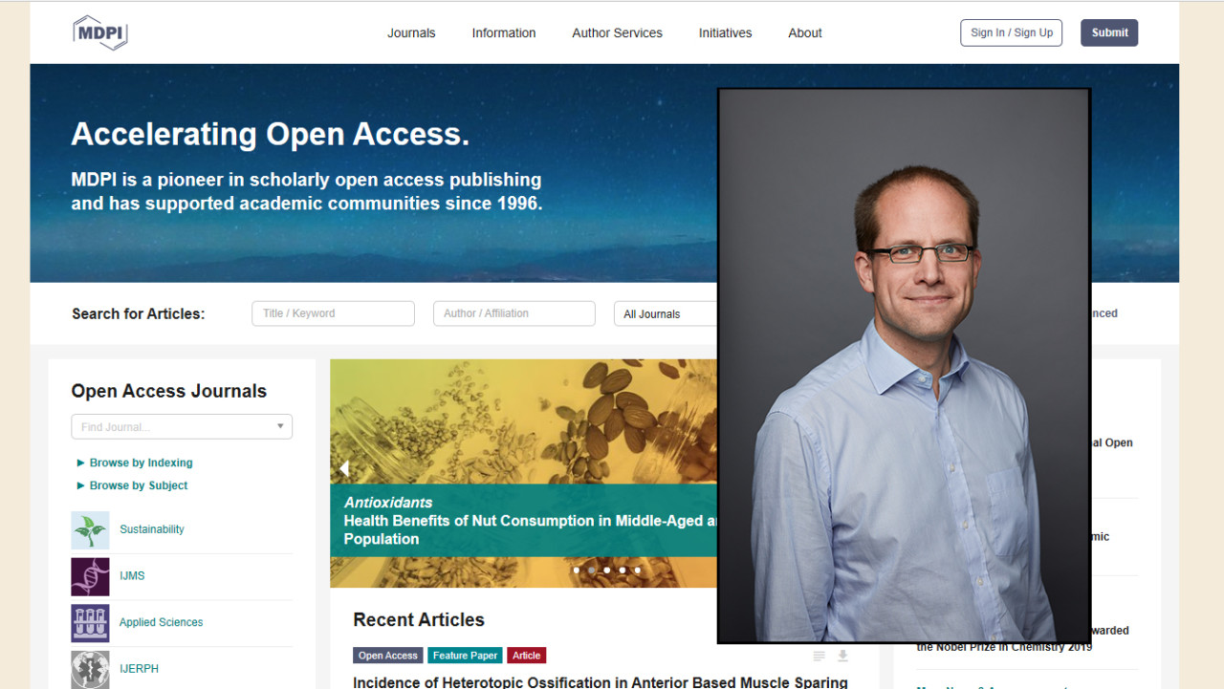Open the Sustainability journal leaf icon
The image size is (1224, 689).
coord(90,530)
